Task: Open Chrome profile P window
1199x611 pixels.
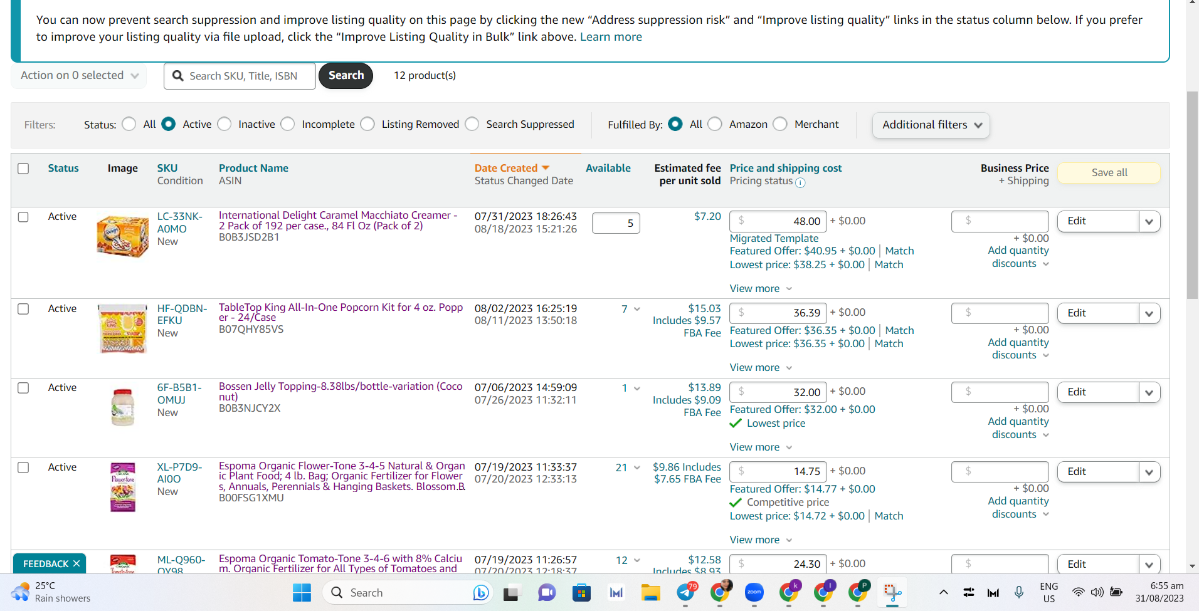Action: [858, 592]
